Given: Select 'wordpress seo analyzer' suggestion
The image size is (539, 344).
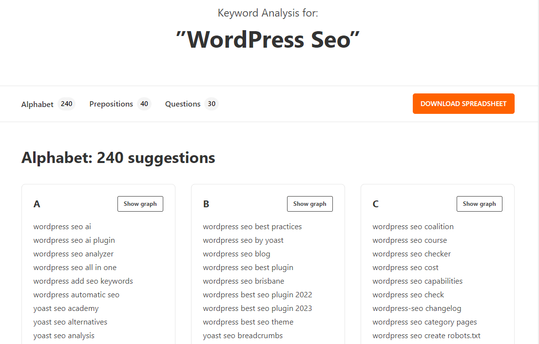Looking at the screenshot, I should 73,253.
